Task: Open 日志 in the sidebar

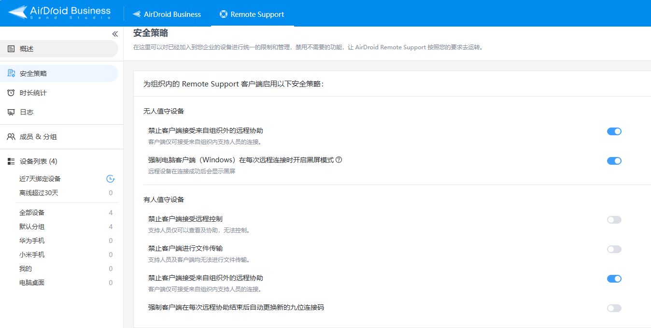Action: (x=59, y=112)
